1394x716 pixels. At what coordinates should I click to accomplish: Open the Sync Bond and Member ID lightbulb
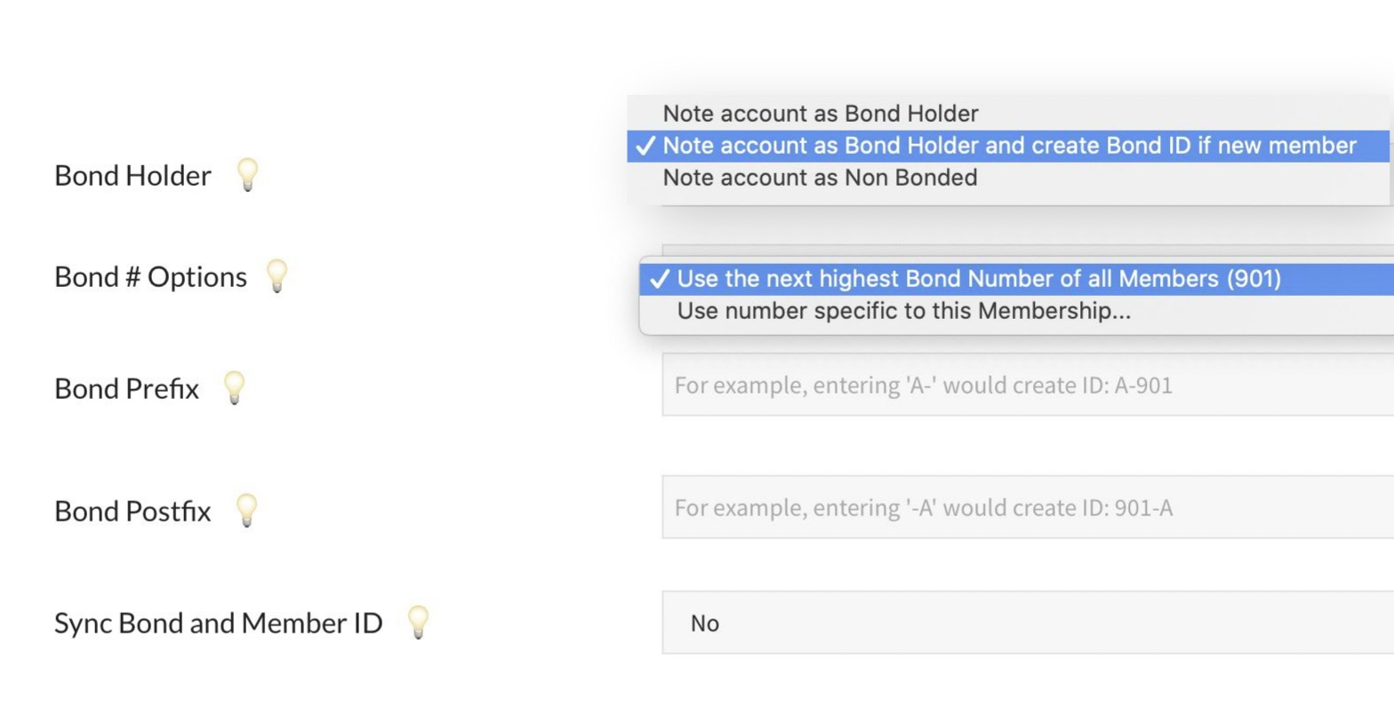point(418,621)
